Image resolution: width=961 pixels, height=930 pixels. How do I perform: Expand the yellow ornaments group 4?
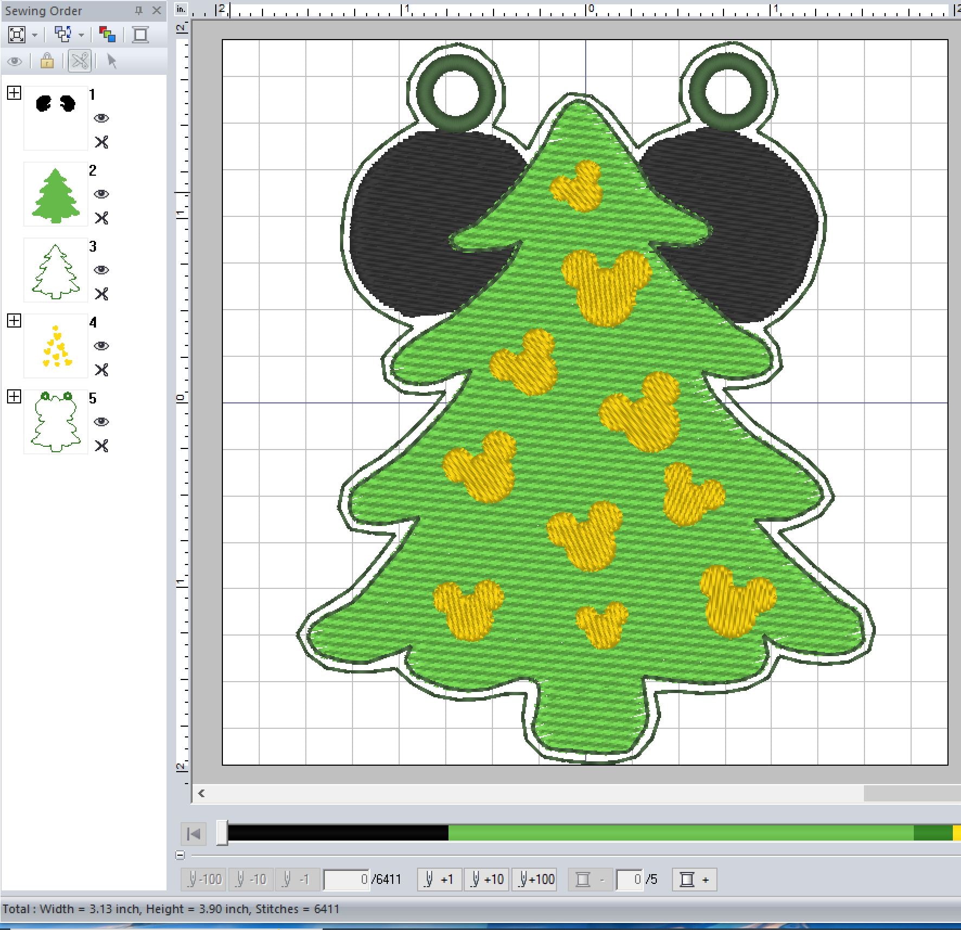14,320
